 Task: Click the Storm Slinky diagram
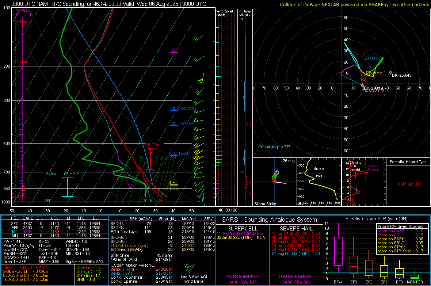click(x=275, y=182)
